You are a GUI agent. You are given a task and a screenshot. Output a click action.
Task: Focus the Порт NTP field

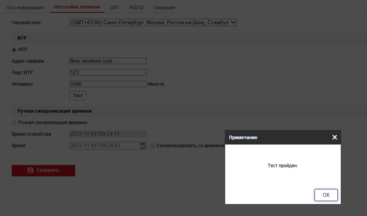[108, 72]
